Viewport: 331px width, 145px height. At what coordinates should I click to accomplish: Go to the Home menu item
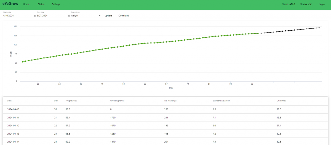26,4
